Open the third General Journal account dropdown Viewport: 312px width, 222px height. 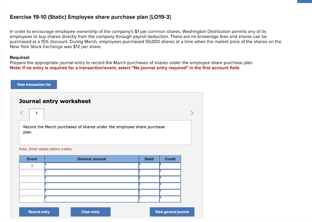coord(91,179)
